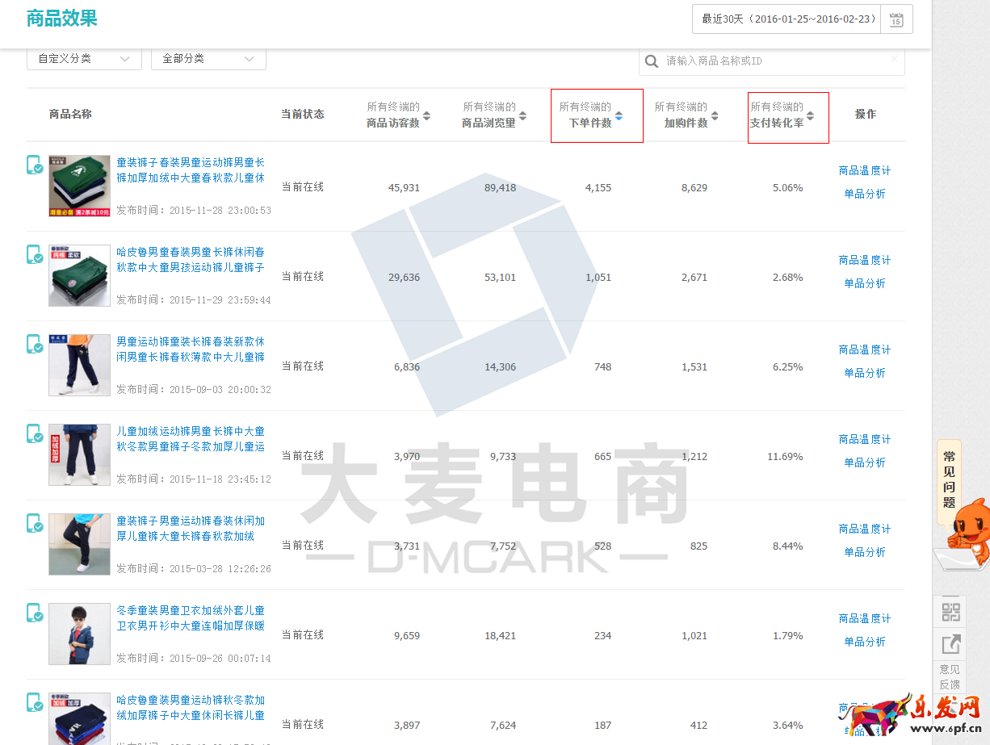The image size is (990, 745).
Task: Click mobile device icon beside first product
Action: pyautogui.click(x=35, y=165)
